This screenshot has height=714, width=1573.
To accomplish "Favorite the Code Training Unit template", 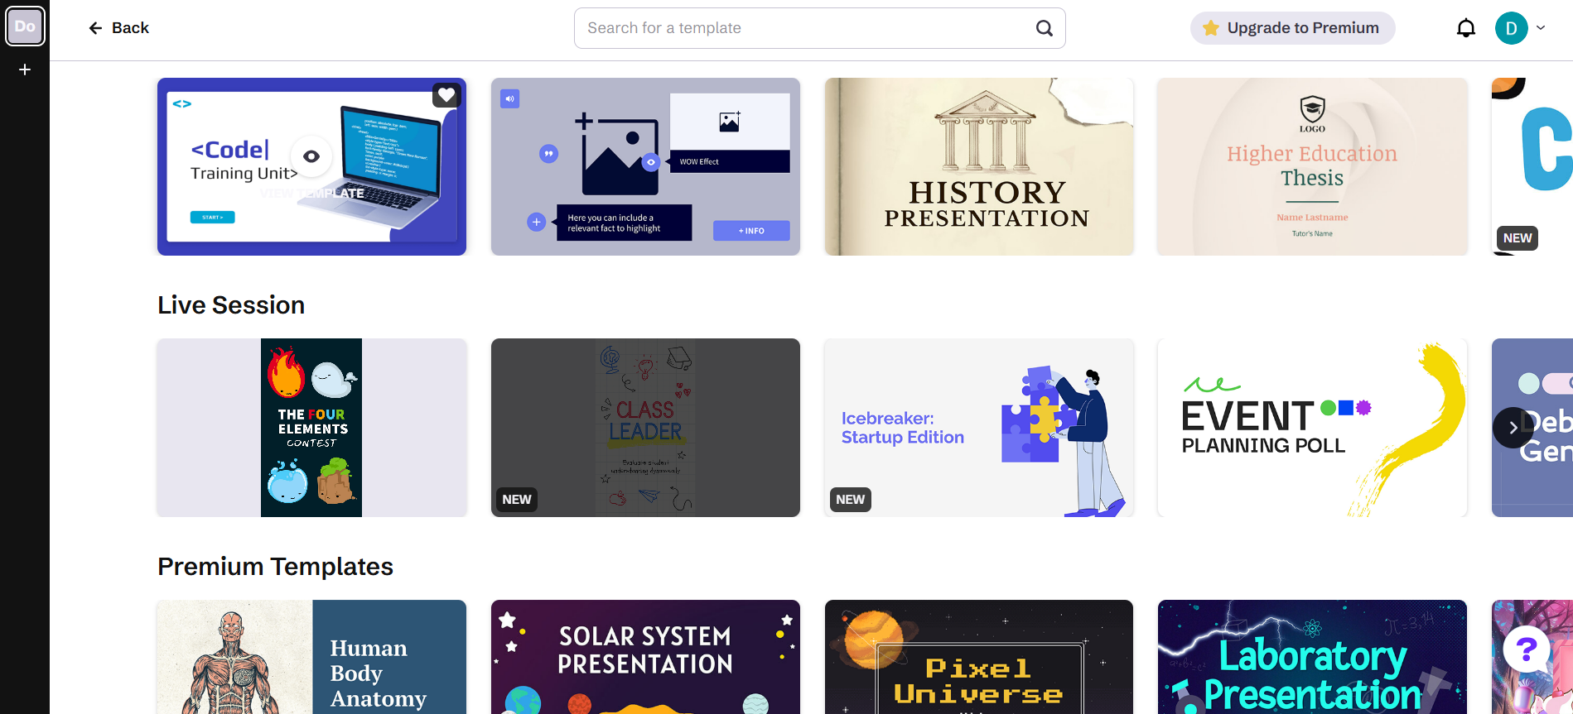I will 446,95.
